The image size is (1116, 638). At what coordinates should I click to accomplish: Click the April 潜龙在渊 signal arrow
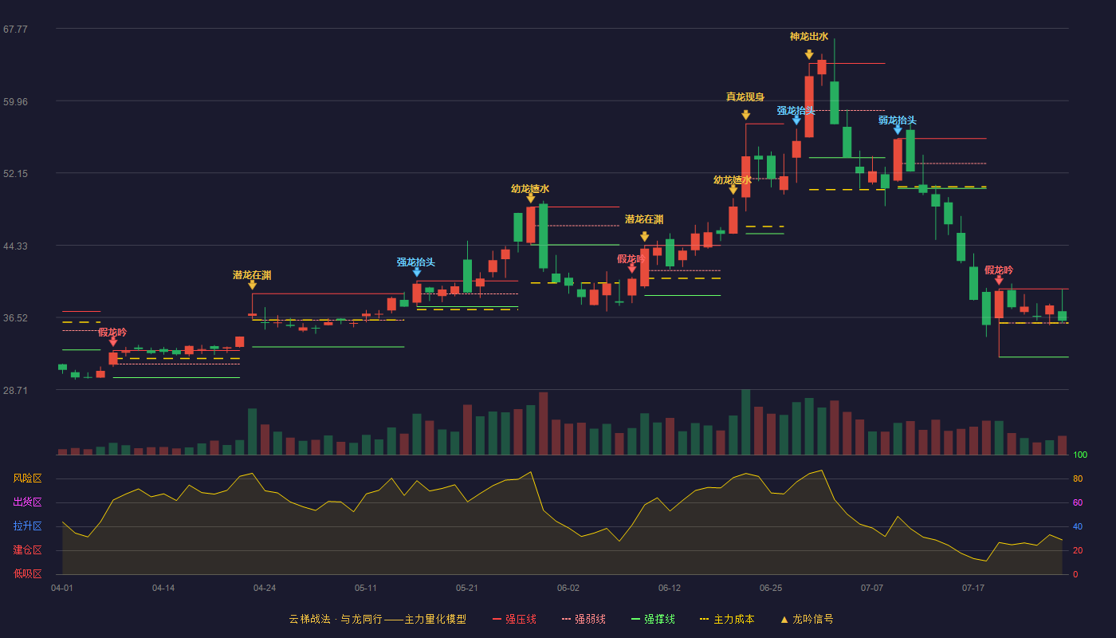pos(252,285)
